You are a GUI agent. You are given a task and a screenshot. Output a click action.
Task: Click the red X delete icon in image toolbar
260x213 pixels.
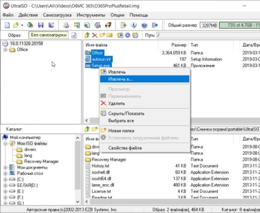(94, 35)
